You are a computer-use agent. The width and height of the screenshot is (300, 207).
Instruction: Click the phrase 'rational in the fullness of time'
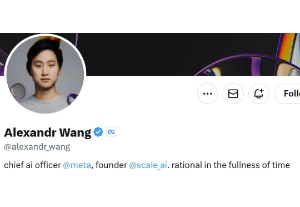point(231,165)
